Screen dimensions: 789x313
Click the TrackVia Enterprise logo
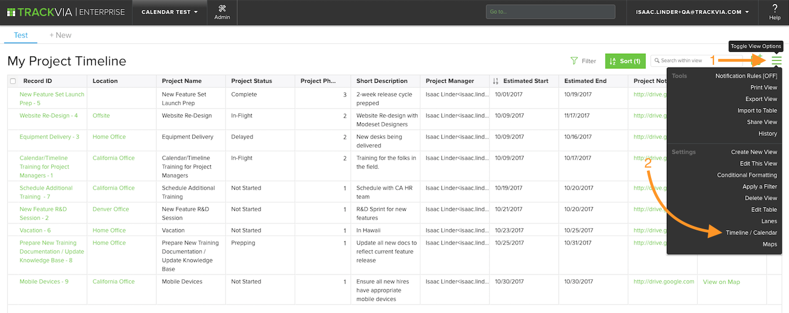click(65, 12)
